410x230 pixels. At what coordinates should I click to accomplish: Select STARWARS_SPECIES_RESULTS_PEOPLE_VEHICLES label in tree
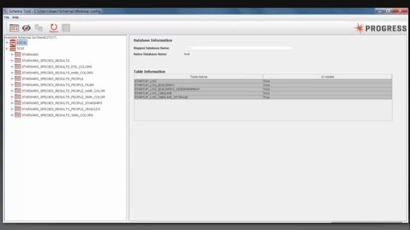point(61,109)
